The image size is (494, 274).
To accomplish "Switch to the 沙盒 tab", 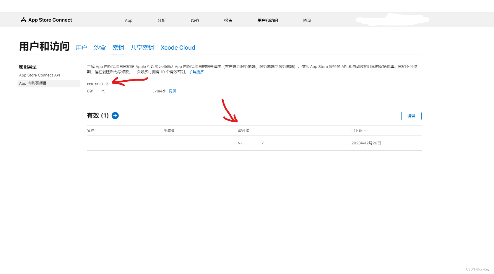I will point(100,48).
